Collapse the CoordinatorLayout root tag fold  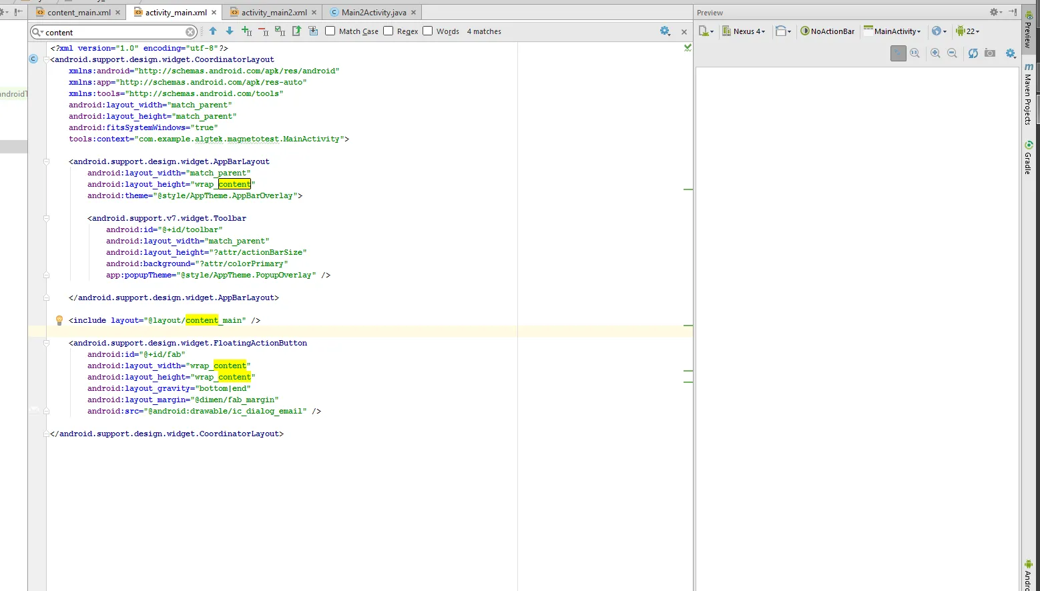pyautogui.click(x=46, y=59)
